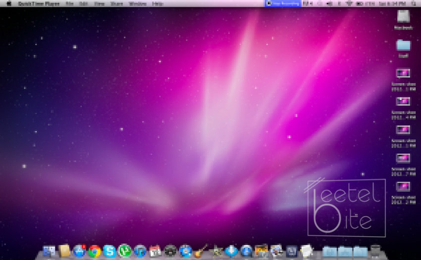Open the Apple menu
The width and height of the screenshot is (421, 260).
point(9,3)
